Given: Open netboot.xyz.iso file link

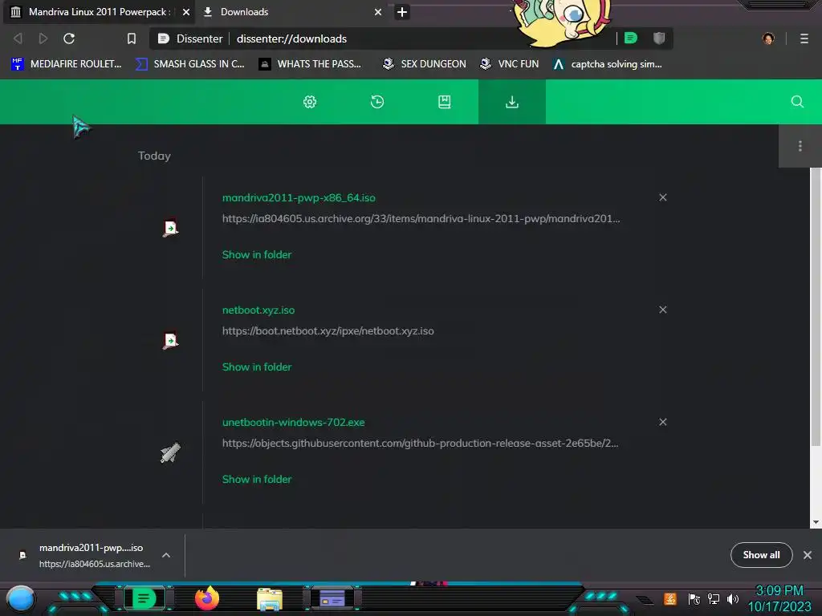Looking at the screenshot, I should [258, 310].
